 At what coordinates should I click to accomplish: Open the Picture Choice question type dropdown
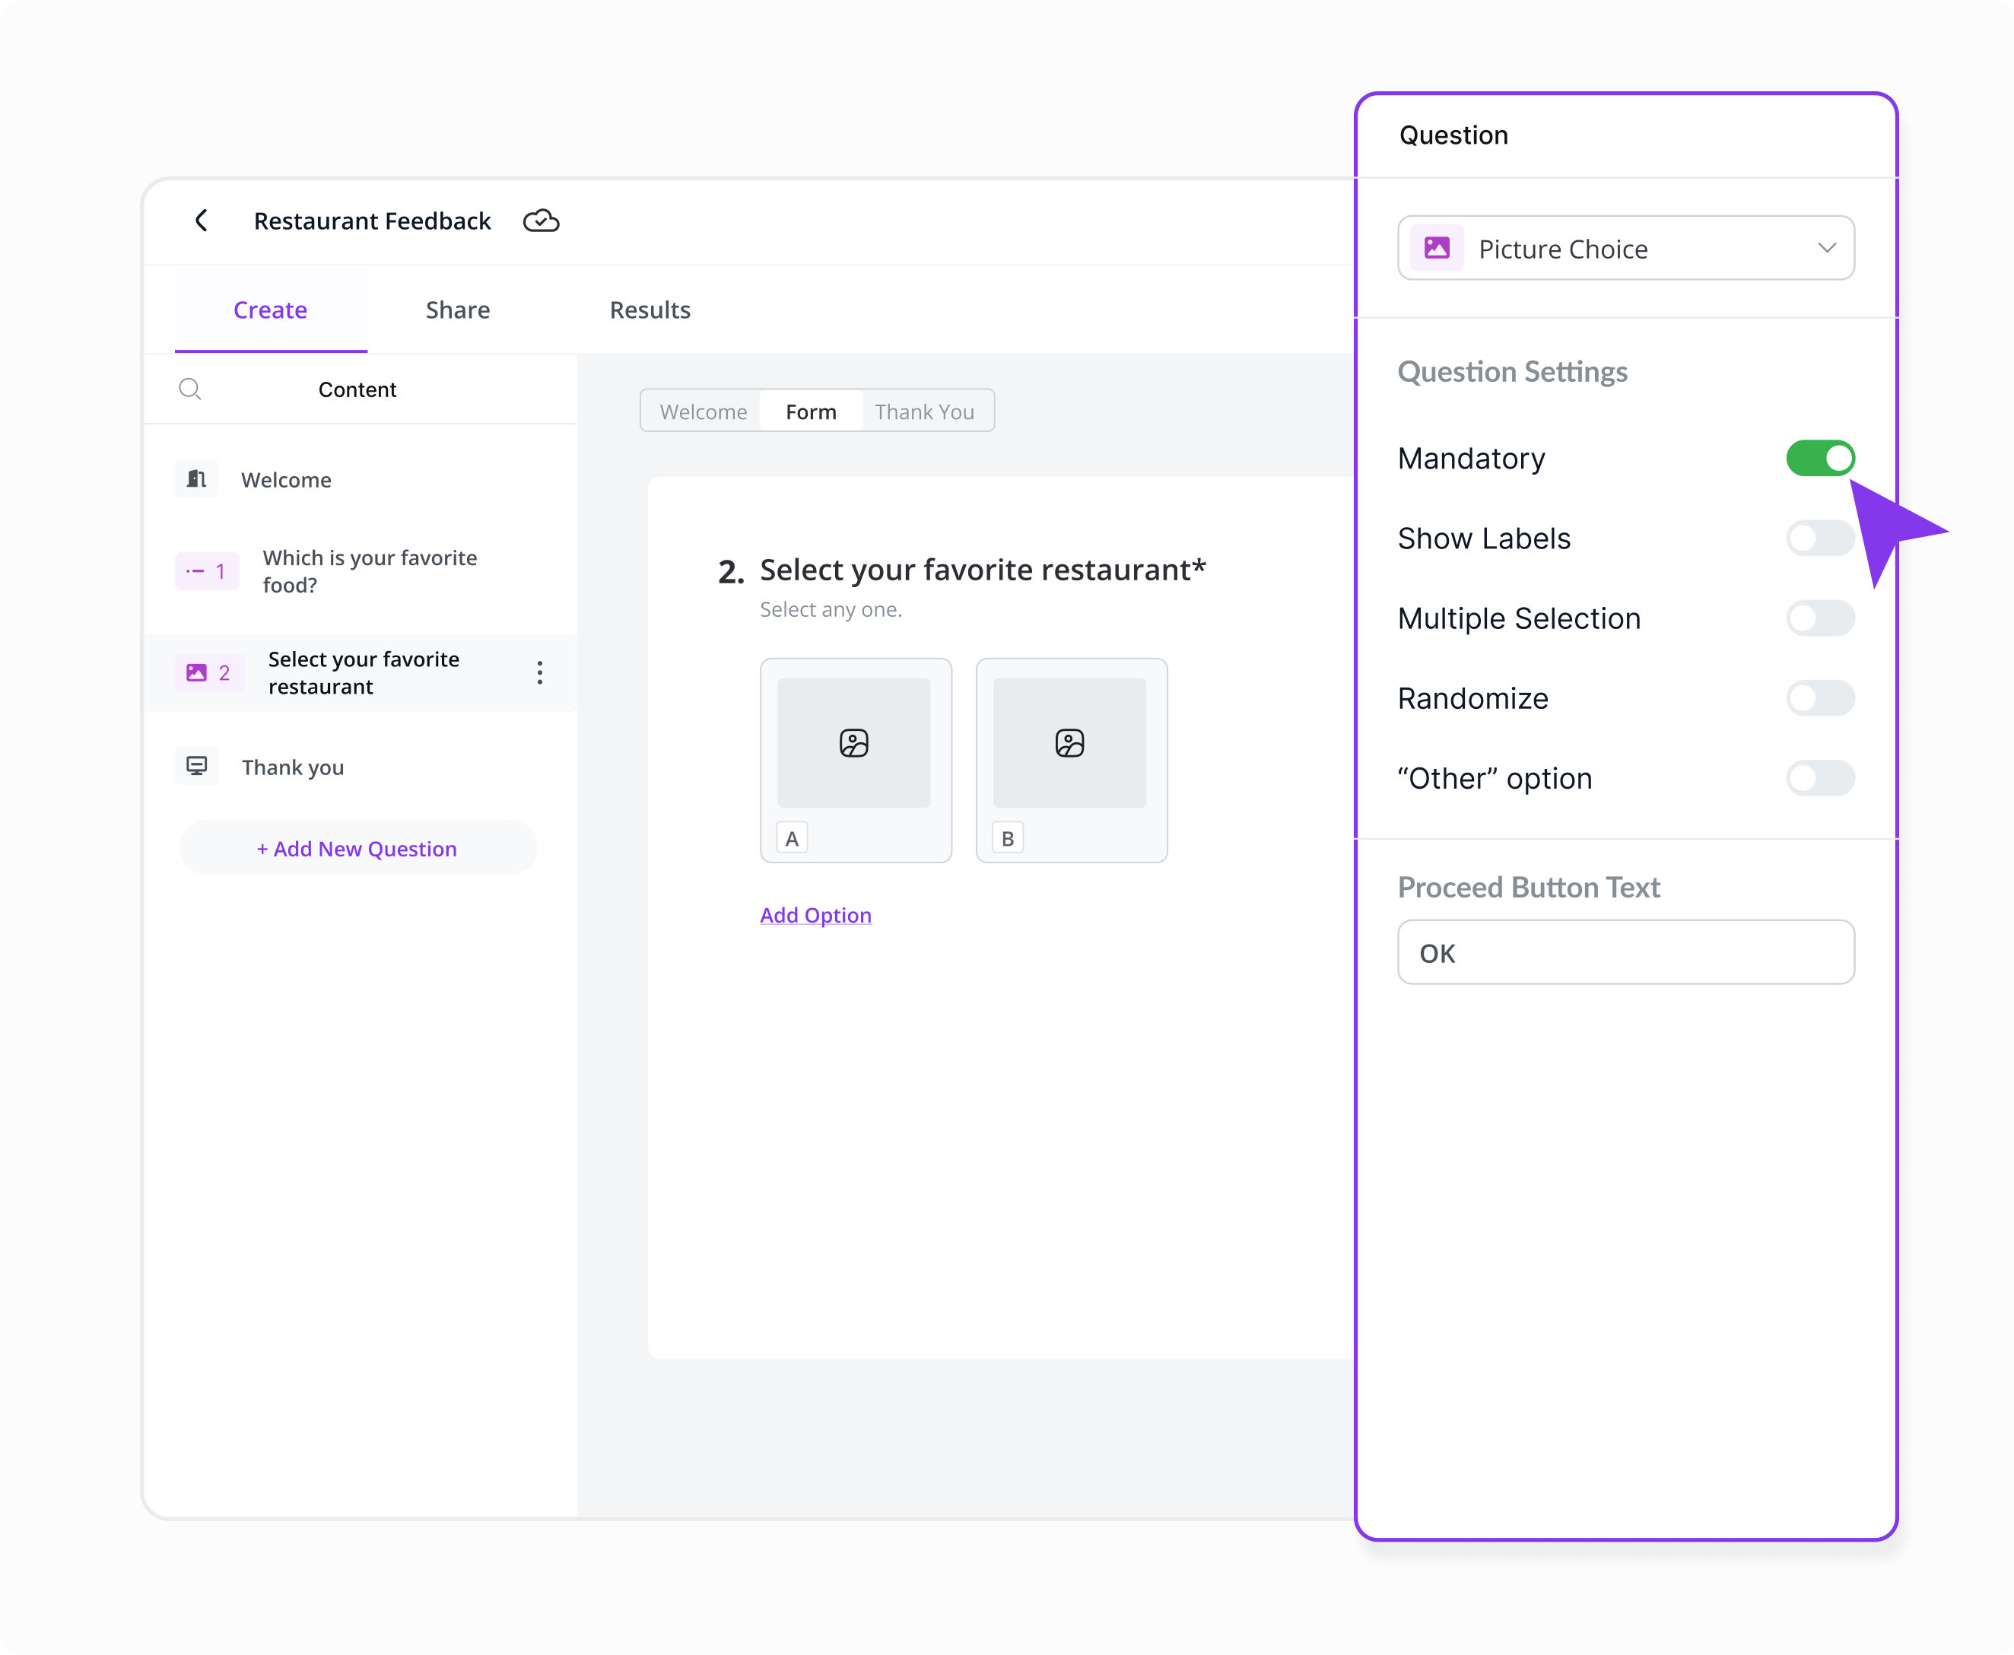1625,249
